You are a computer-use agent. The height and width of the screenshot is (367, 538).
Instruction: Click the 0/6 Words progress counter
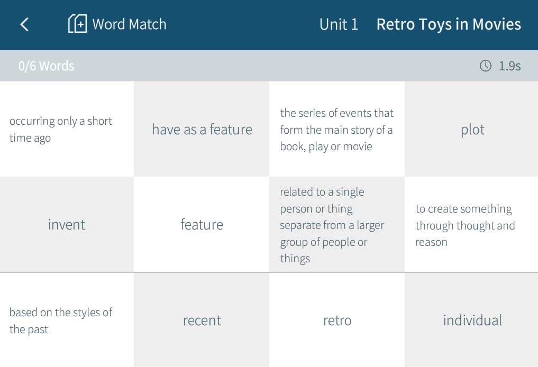(x=47, y=66)
